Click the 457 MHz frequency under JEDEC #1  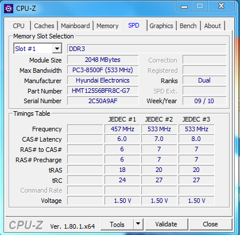(x=122, y=129)
